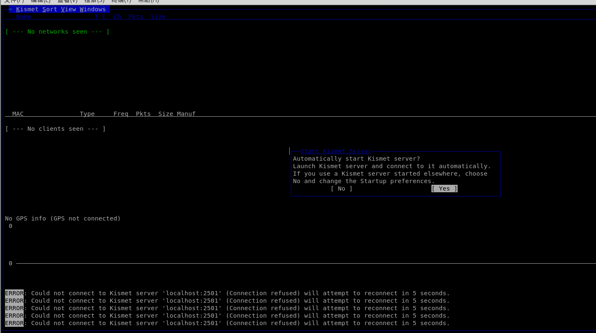
Task: Select Pkts header in the network list
Action: click(136, 17)
